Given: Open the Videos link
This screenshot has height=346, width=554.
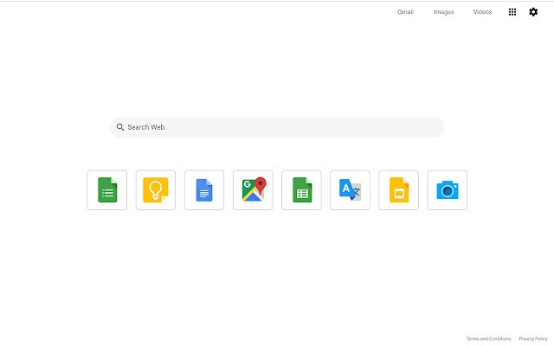Looking at the screenshot, I should point(482,12).
